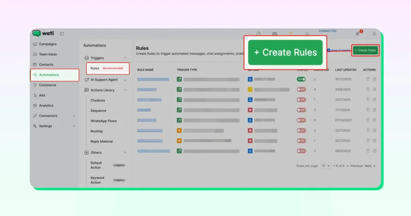Viewport: 411px width, 216px height.
Task: Edit the rule updated 09/5/2025
Action: (x=374, y=151)
